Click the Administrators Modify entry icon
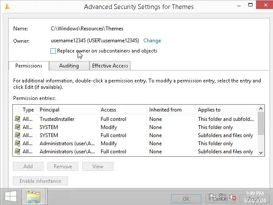The image size is (273, 205). [x=17, y=143]
